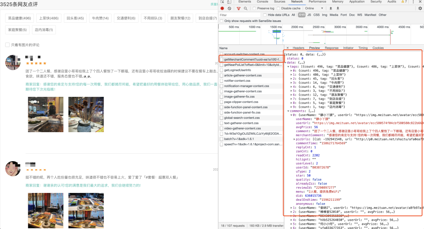Expand the picUrls array node

[x=294, y=139]
